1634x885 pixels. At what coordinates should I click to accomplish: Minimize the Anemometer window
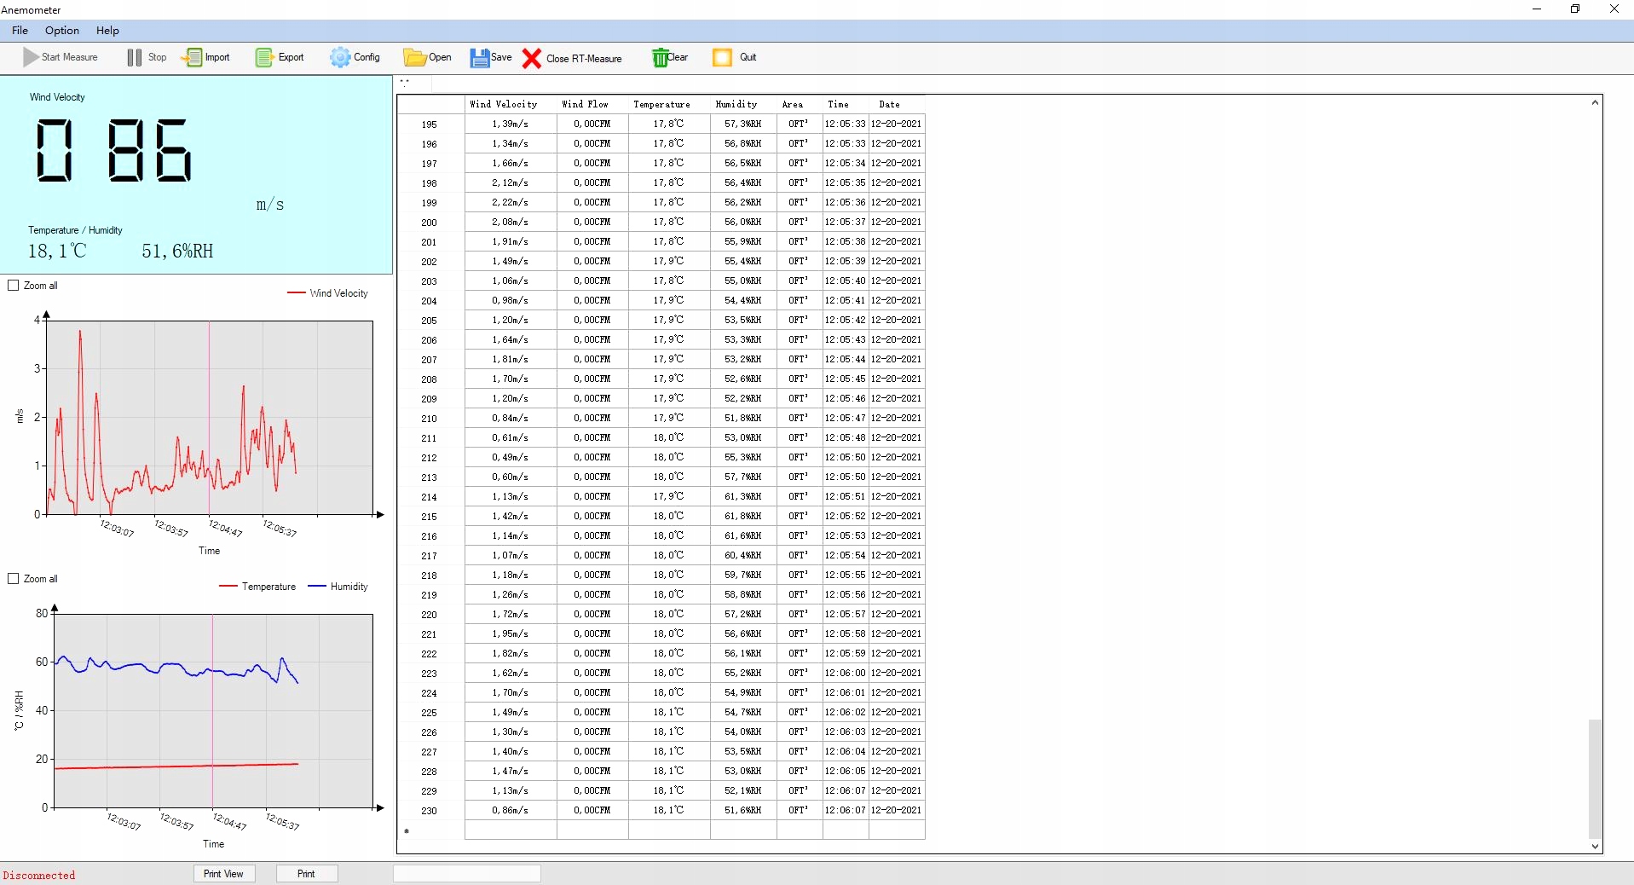pos(1537,9)
